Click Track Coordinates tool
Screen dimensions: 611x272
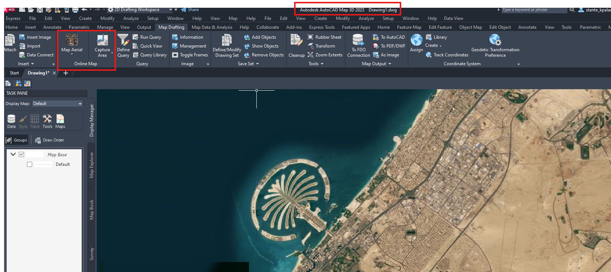point(447,55)
